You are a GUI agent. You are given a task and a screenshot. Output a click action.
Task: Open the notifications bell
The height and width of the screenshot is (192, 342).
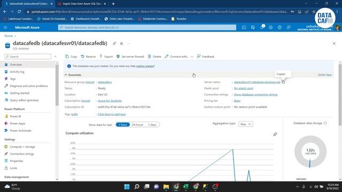(x=262, y=27)
